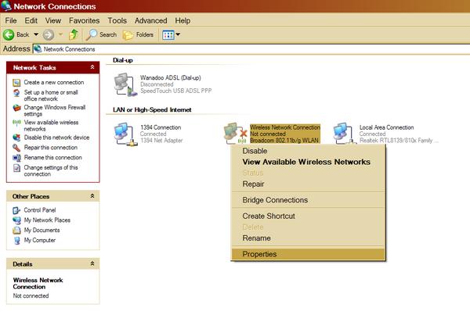
Task: Click the wireless networks antenna icon
Action: [x=16, y=122]
